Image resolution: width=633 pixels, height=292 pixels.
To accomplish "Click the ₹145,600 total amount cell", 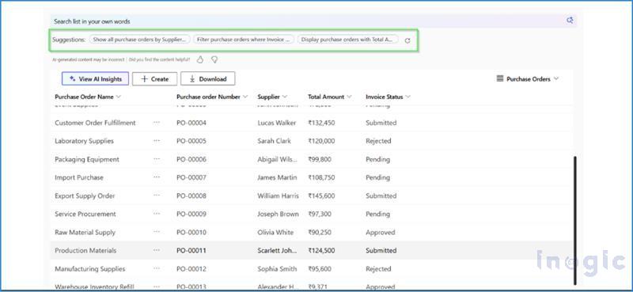I will click(321, 195).
